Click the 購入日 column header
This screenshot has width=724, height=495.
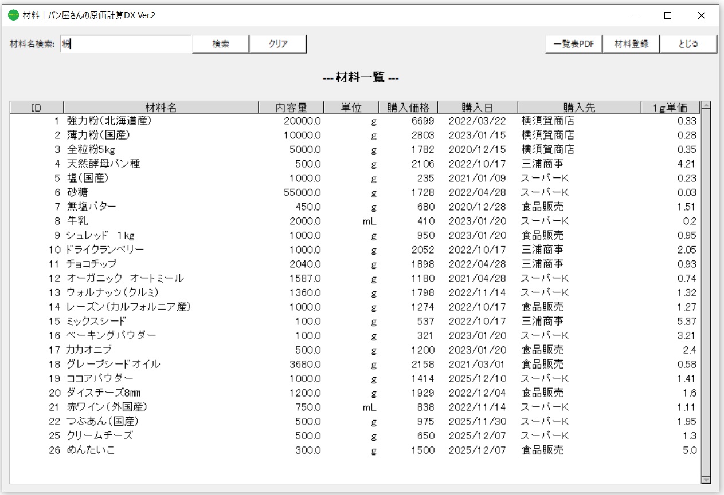pyautogui.click(x=476, y=107)
